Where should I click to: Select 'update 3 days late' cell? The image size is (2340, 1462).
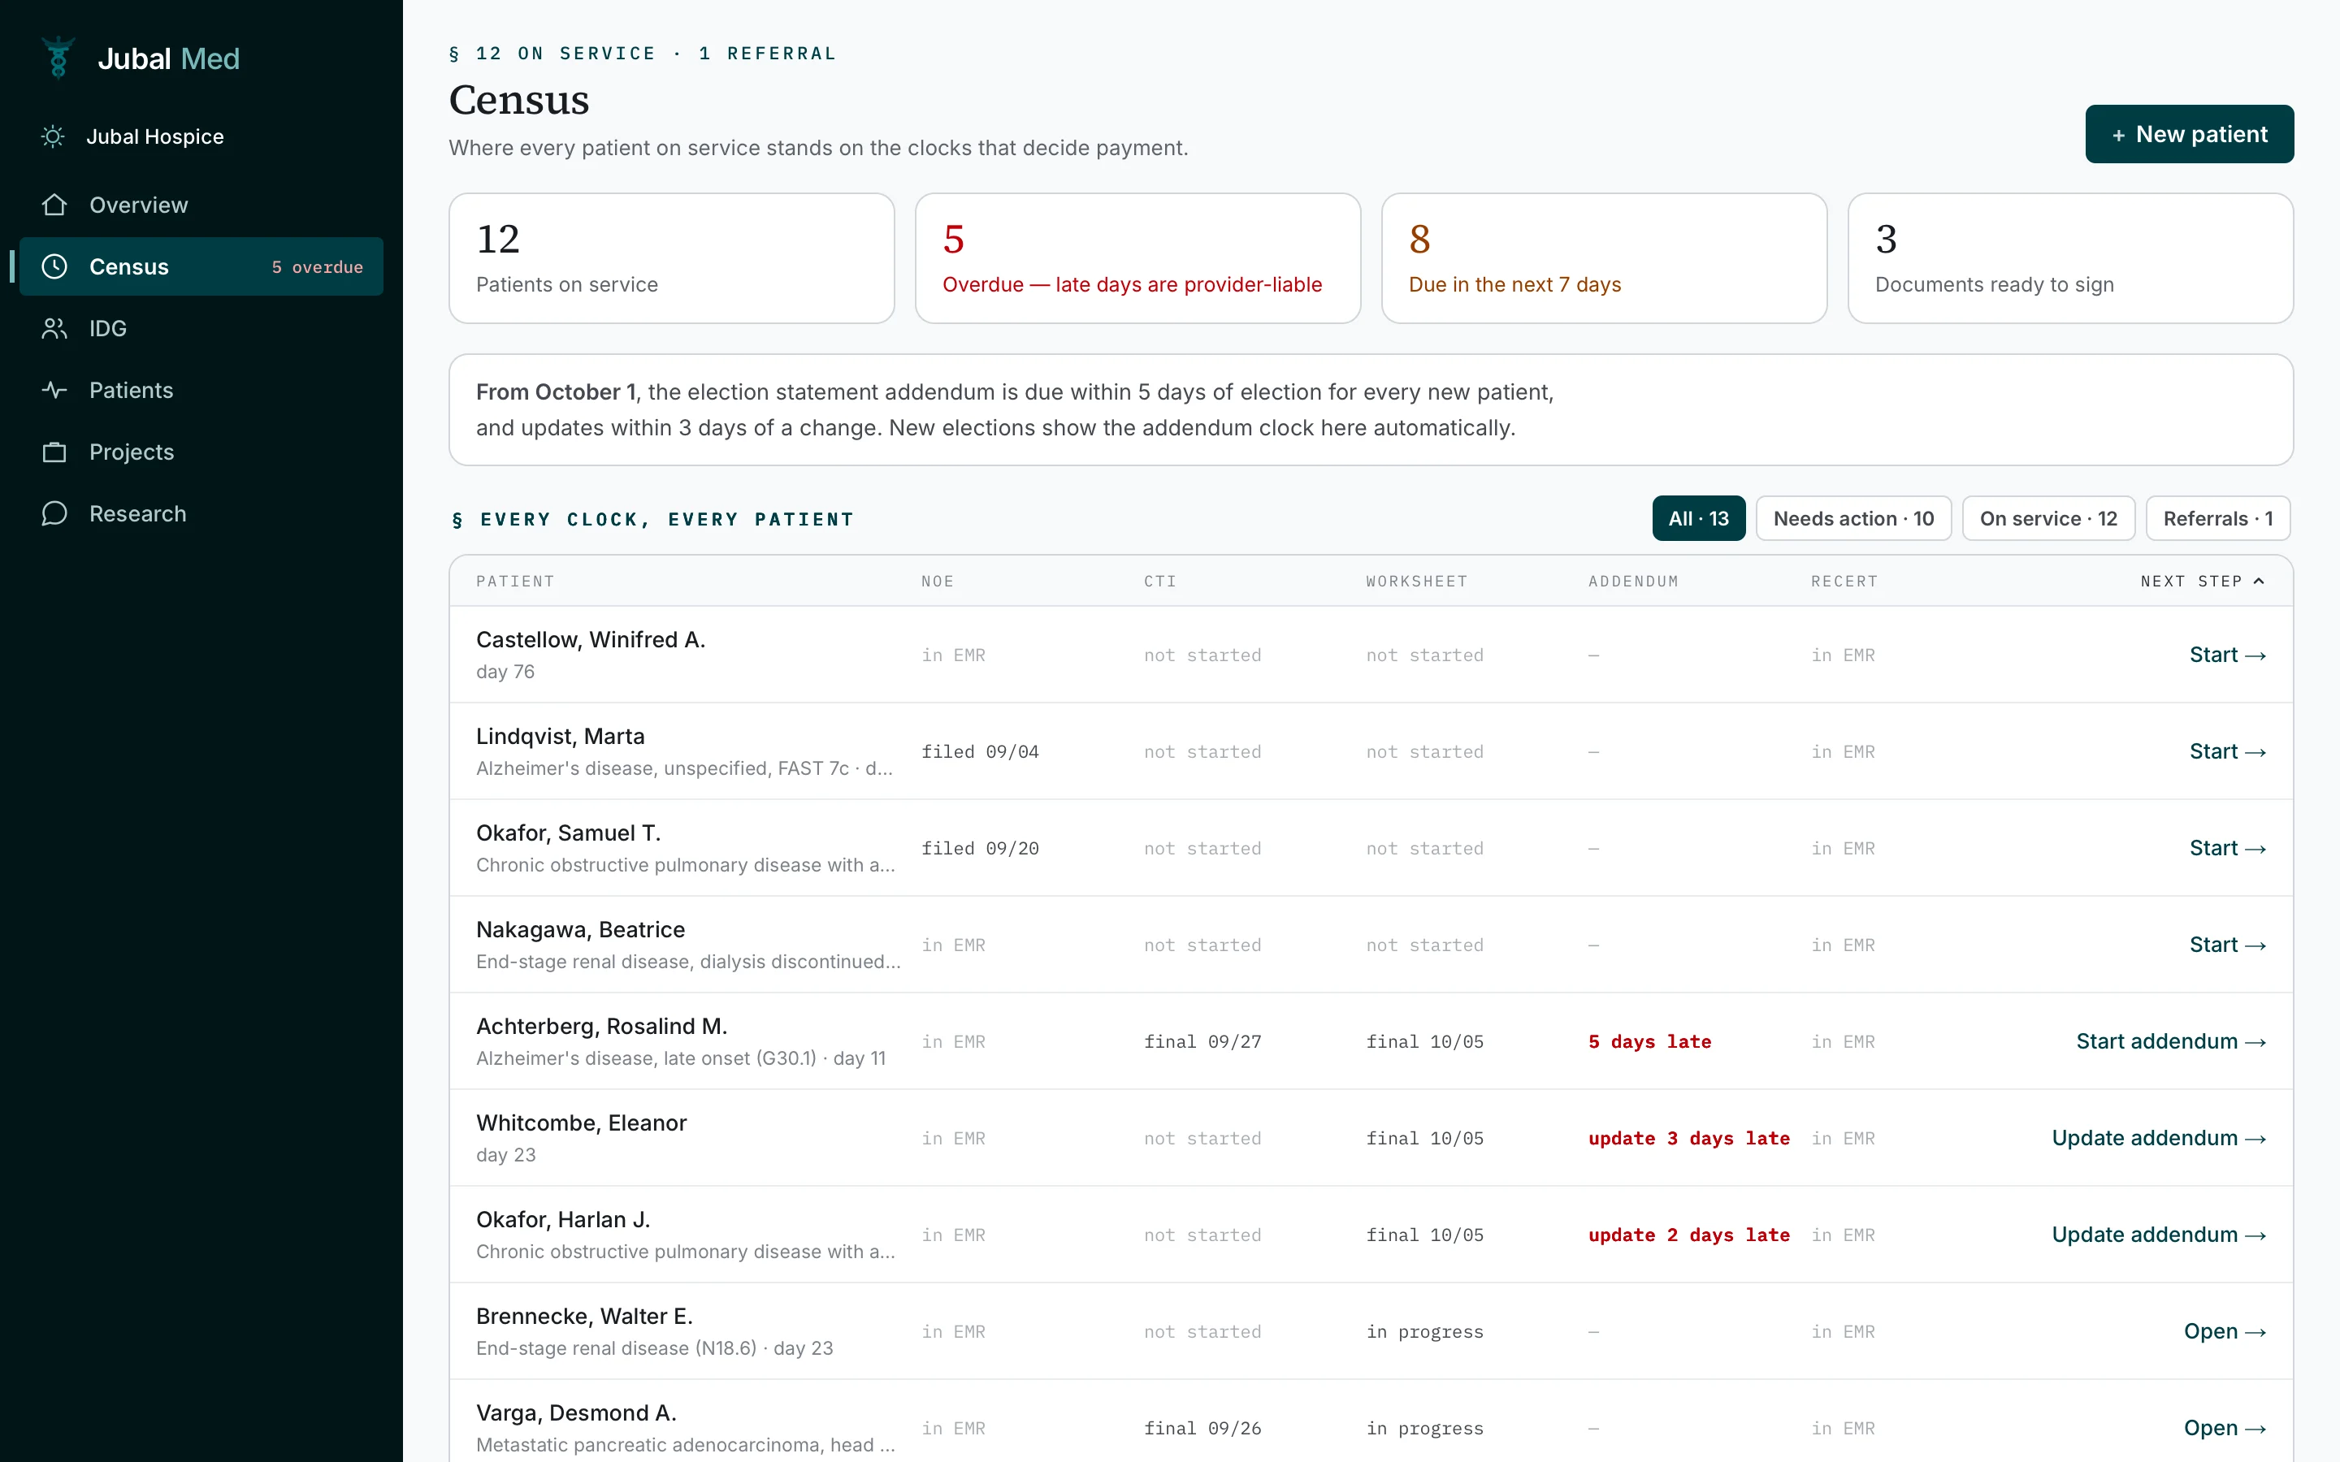click(1688, 1139)
